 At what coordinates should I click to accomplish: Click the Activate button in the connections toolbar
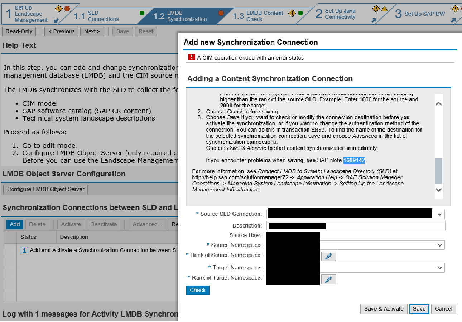click(x=71, y=224)
